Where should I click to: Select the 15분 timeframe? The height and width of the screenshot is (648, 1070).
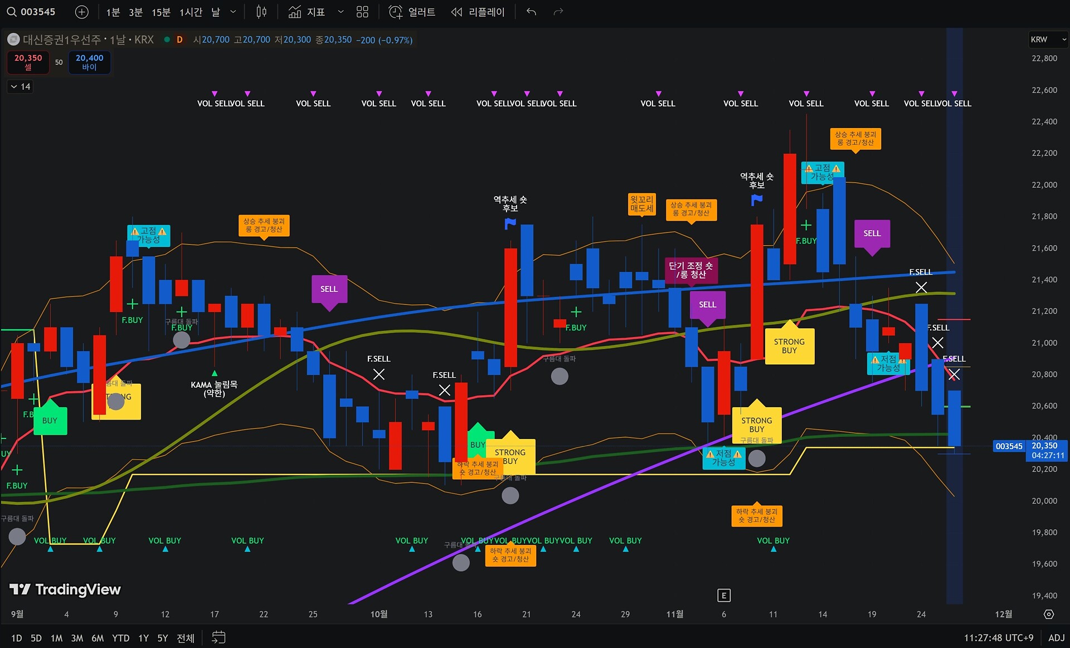[x=160, y=12]
